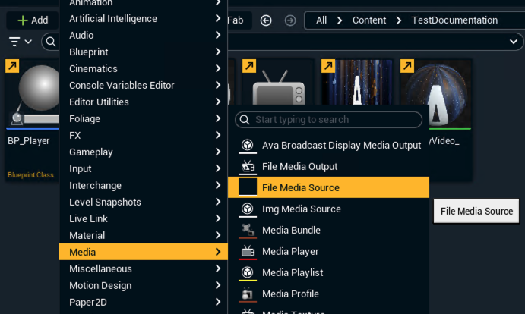
Task: Navigate to Content in breadcrumb path
Action: [x=369, y=20]
